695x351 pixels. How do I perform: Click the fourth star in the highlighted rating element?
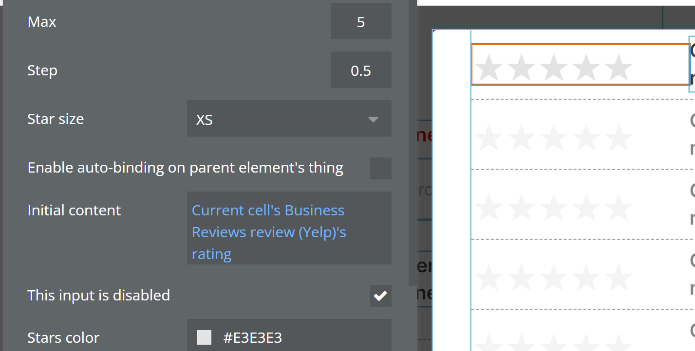[586, 67]
